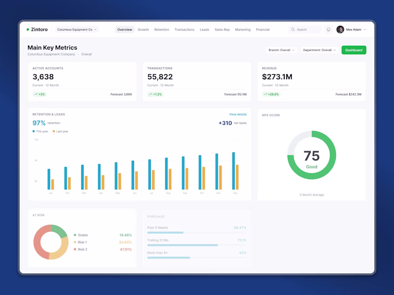Switch to the Growth tab
Image resolution: width=394 pixels, height=295 pixels.
pyautogui.click(x=143, y=29)
